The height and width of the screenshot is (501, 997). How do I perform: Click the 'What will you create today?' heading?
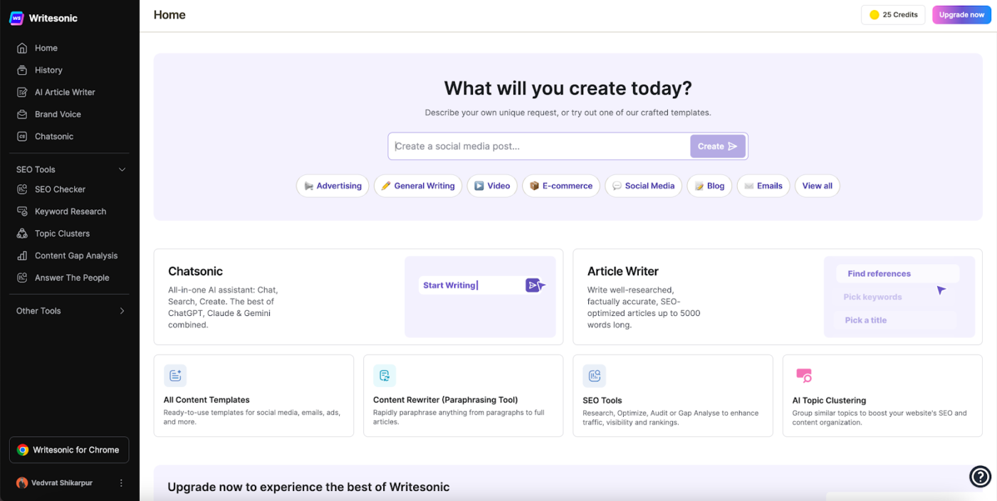click(568, 88)
